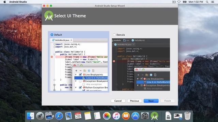Open Finder from the Dock
Screen dimensions: 218x122
(30, 116)
